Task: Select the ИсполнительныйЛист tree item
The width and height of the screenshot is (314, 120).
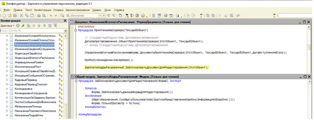Action: (26, 66)
